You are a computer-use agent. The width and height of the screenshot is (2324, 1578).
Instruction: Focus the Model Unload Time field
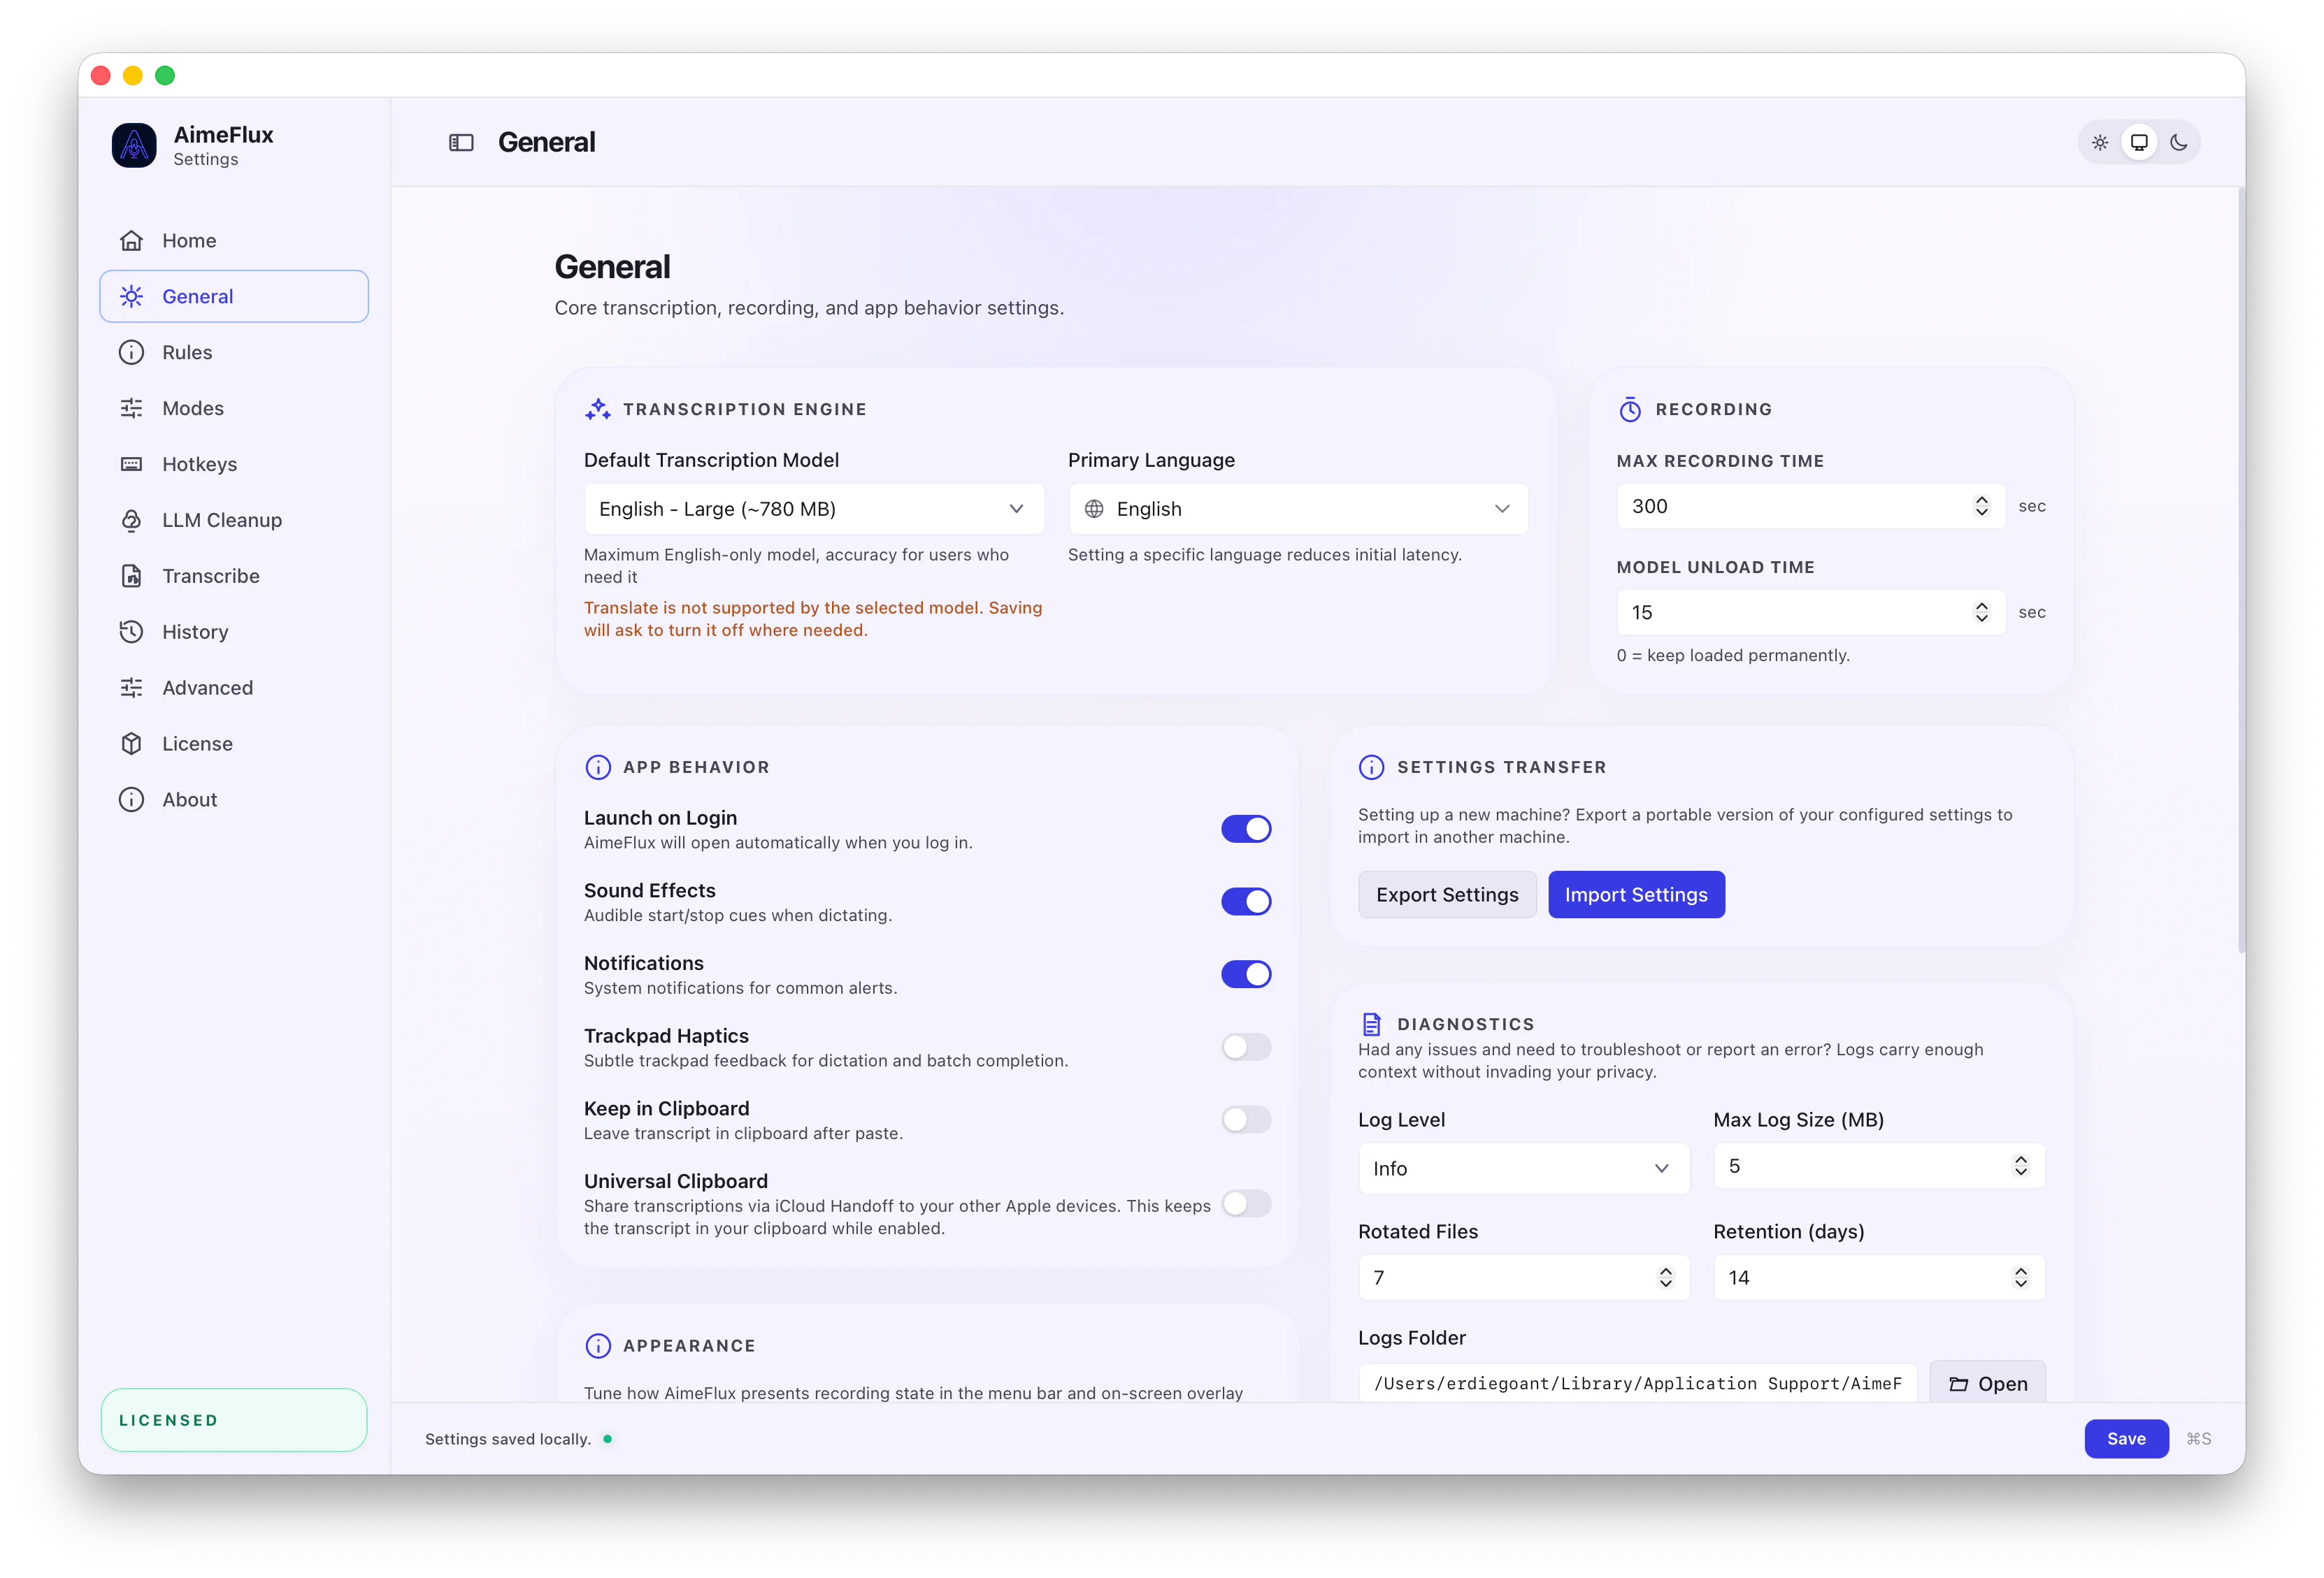1811,613
